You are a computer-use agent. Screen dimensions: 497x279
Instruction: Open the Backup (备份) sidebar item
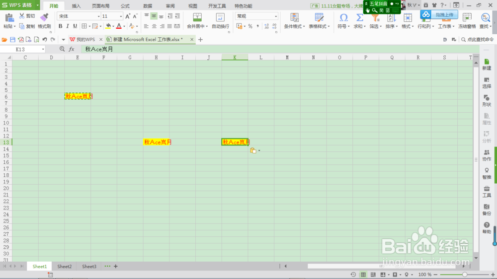coord(487,209)
